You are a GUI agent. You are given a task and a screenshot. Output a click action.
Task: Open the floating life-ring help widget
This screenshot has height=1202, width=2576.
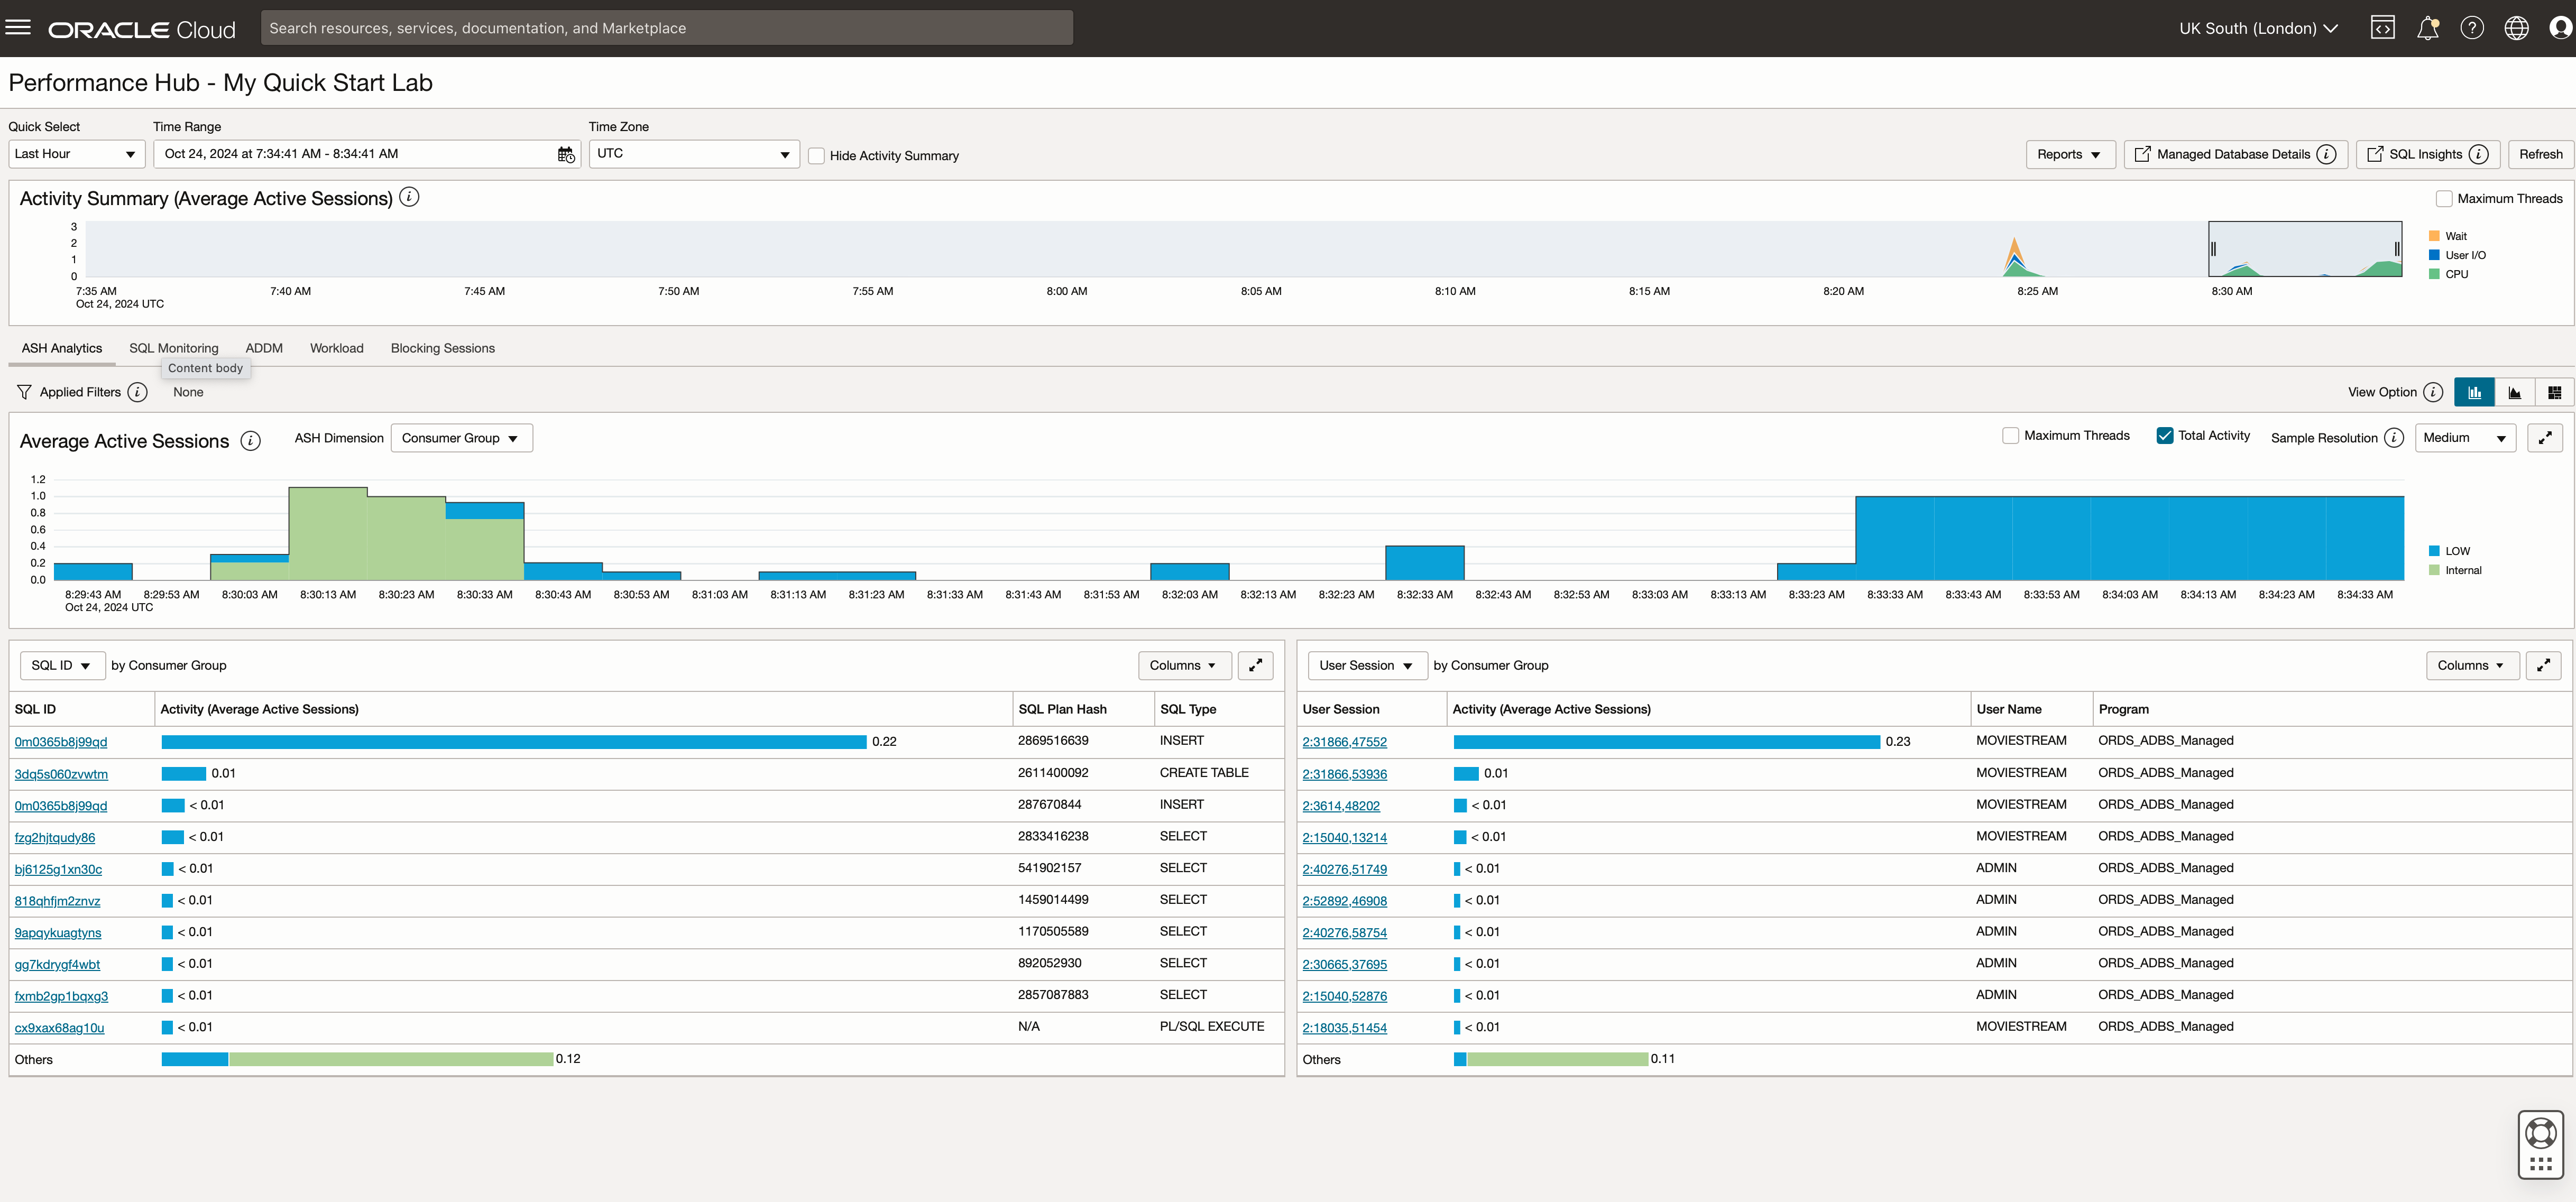2540,1133
